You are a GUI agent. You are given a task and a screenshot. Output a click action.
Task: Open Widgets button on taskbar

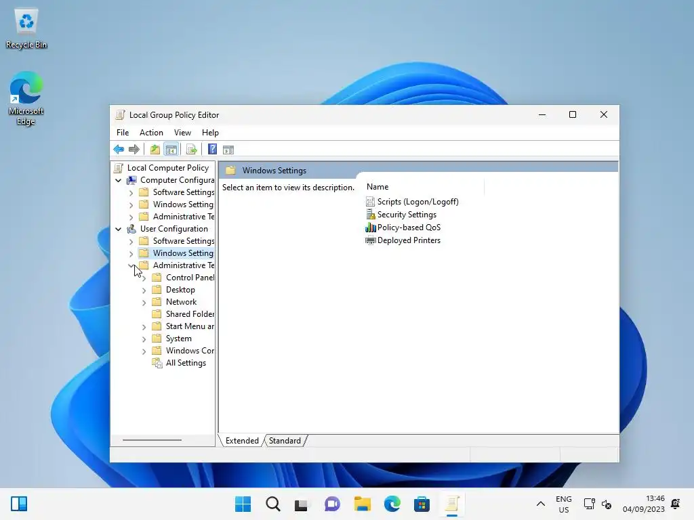[x=19, y=504]
